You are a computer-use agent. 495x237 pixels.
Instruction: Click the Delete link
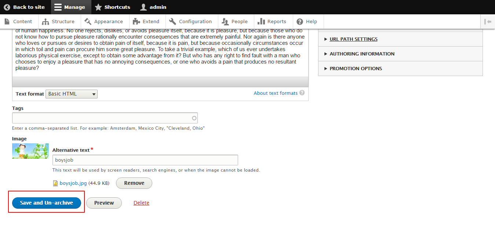141,202
